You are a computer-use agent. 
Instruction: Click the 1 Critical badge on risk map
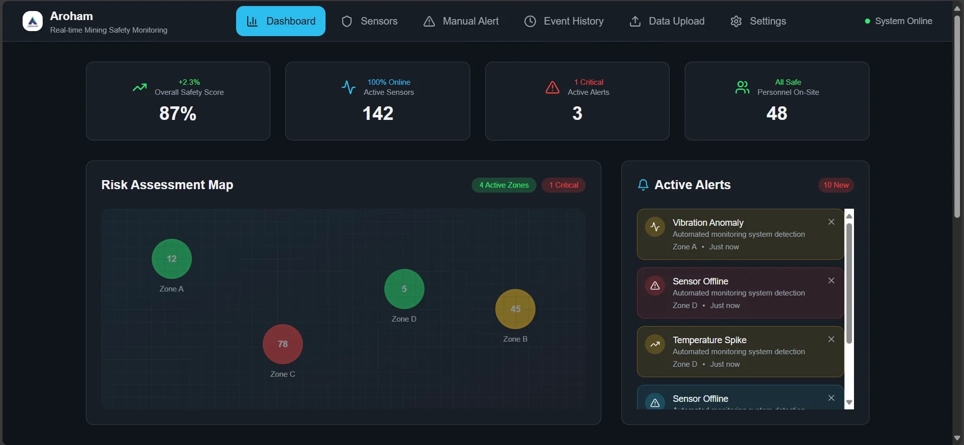click(x=564, y=185)
